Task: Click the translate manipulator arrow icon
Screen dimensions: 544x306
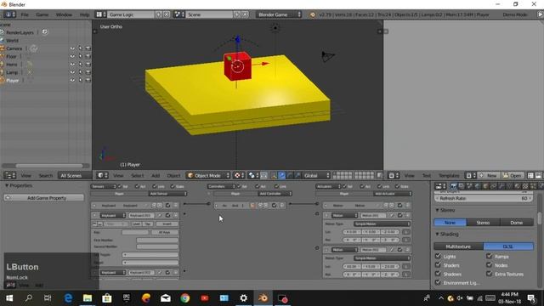Action: [281, 176]
